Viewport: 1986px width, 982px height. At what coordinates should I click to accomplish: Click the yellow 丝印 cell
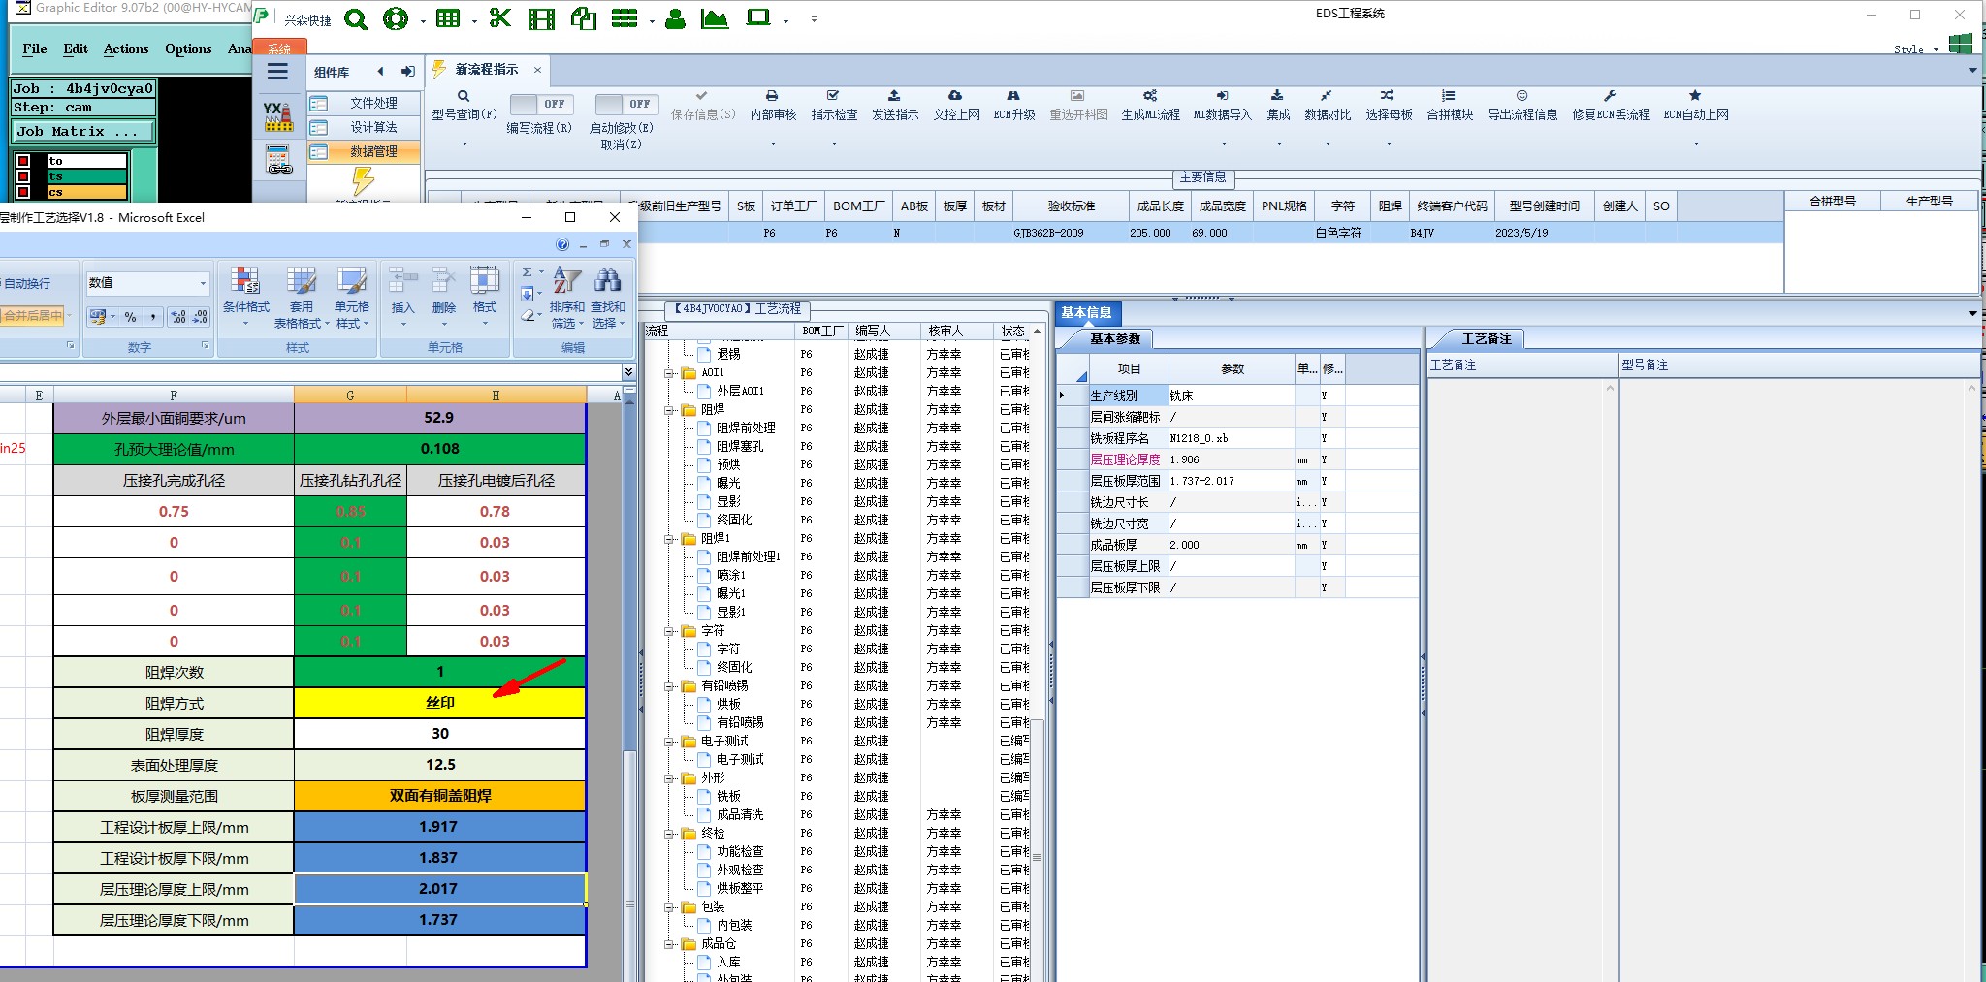click(x=439, y=703)
